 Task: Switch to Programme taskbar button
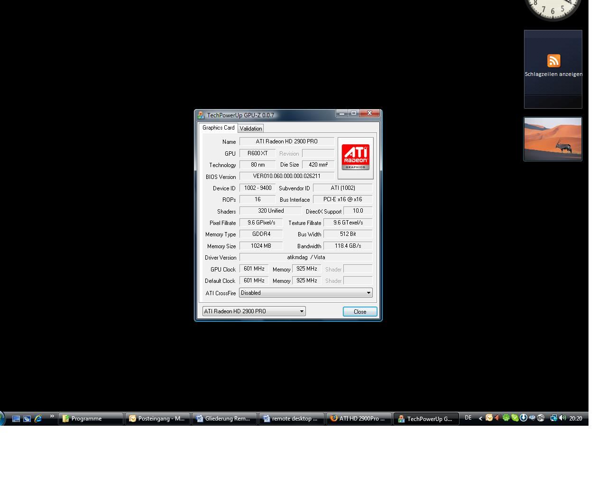click(91, 419)
